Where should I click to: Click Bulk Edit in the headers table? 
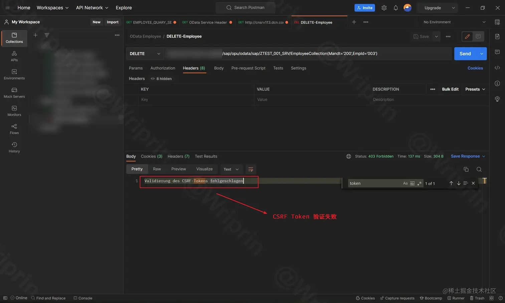coord(450,89)
